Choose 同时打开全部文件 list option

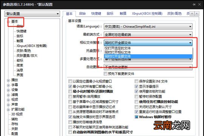click(148, 56)
